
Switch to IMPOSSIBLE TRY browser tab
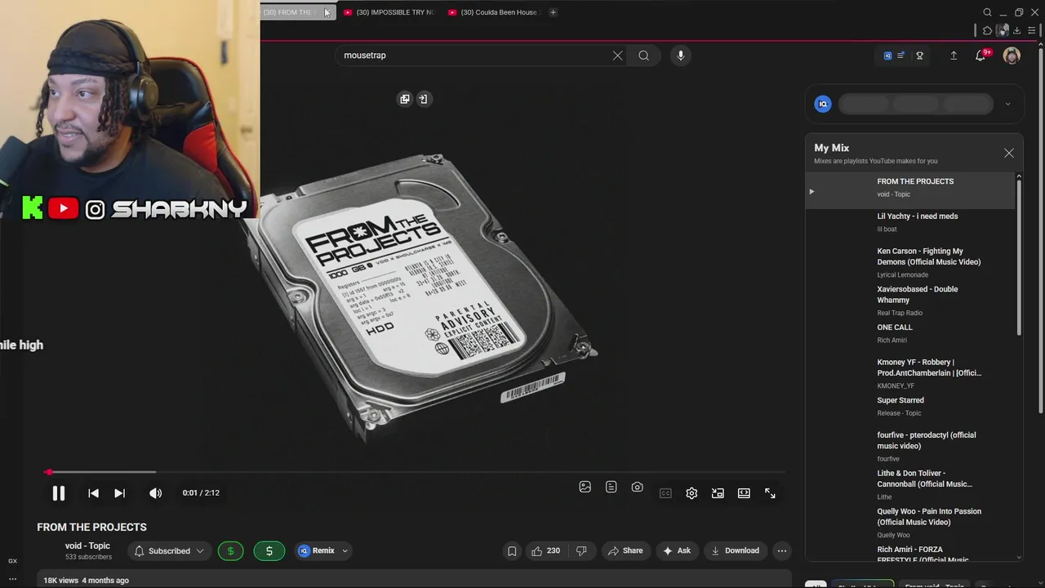389,12
